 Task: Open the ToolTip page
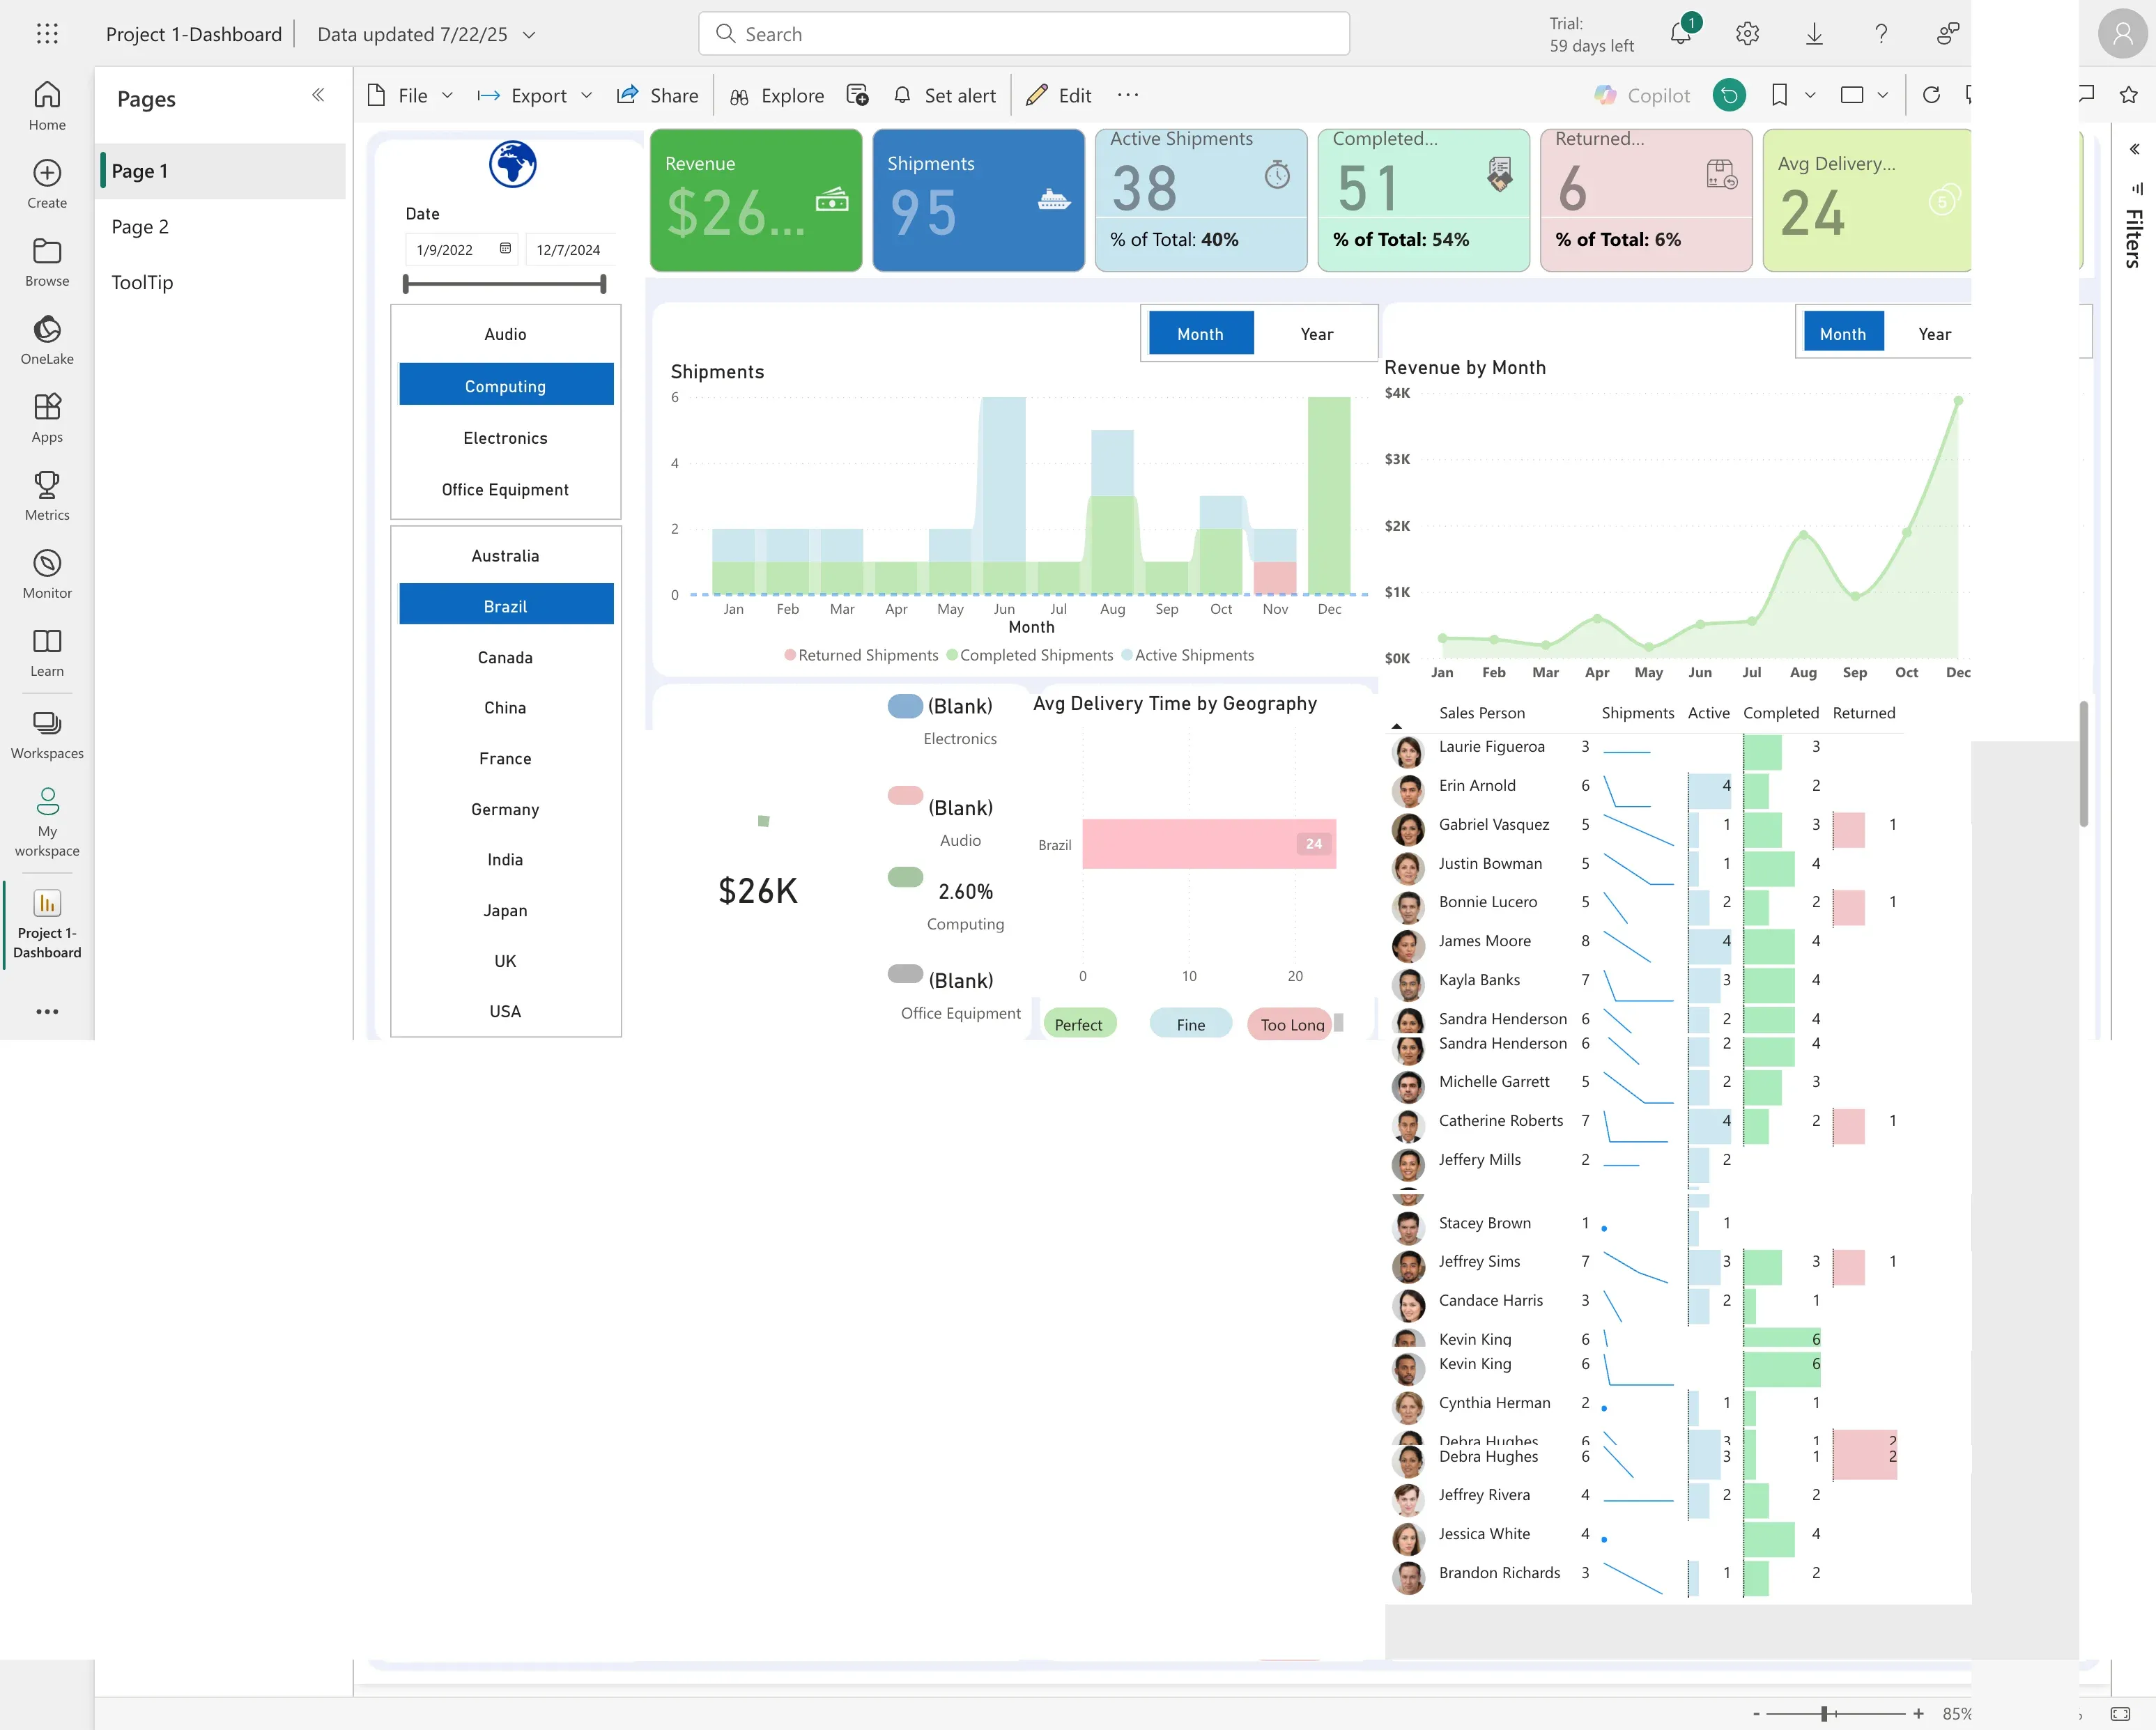142,282
